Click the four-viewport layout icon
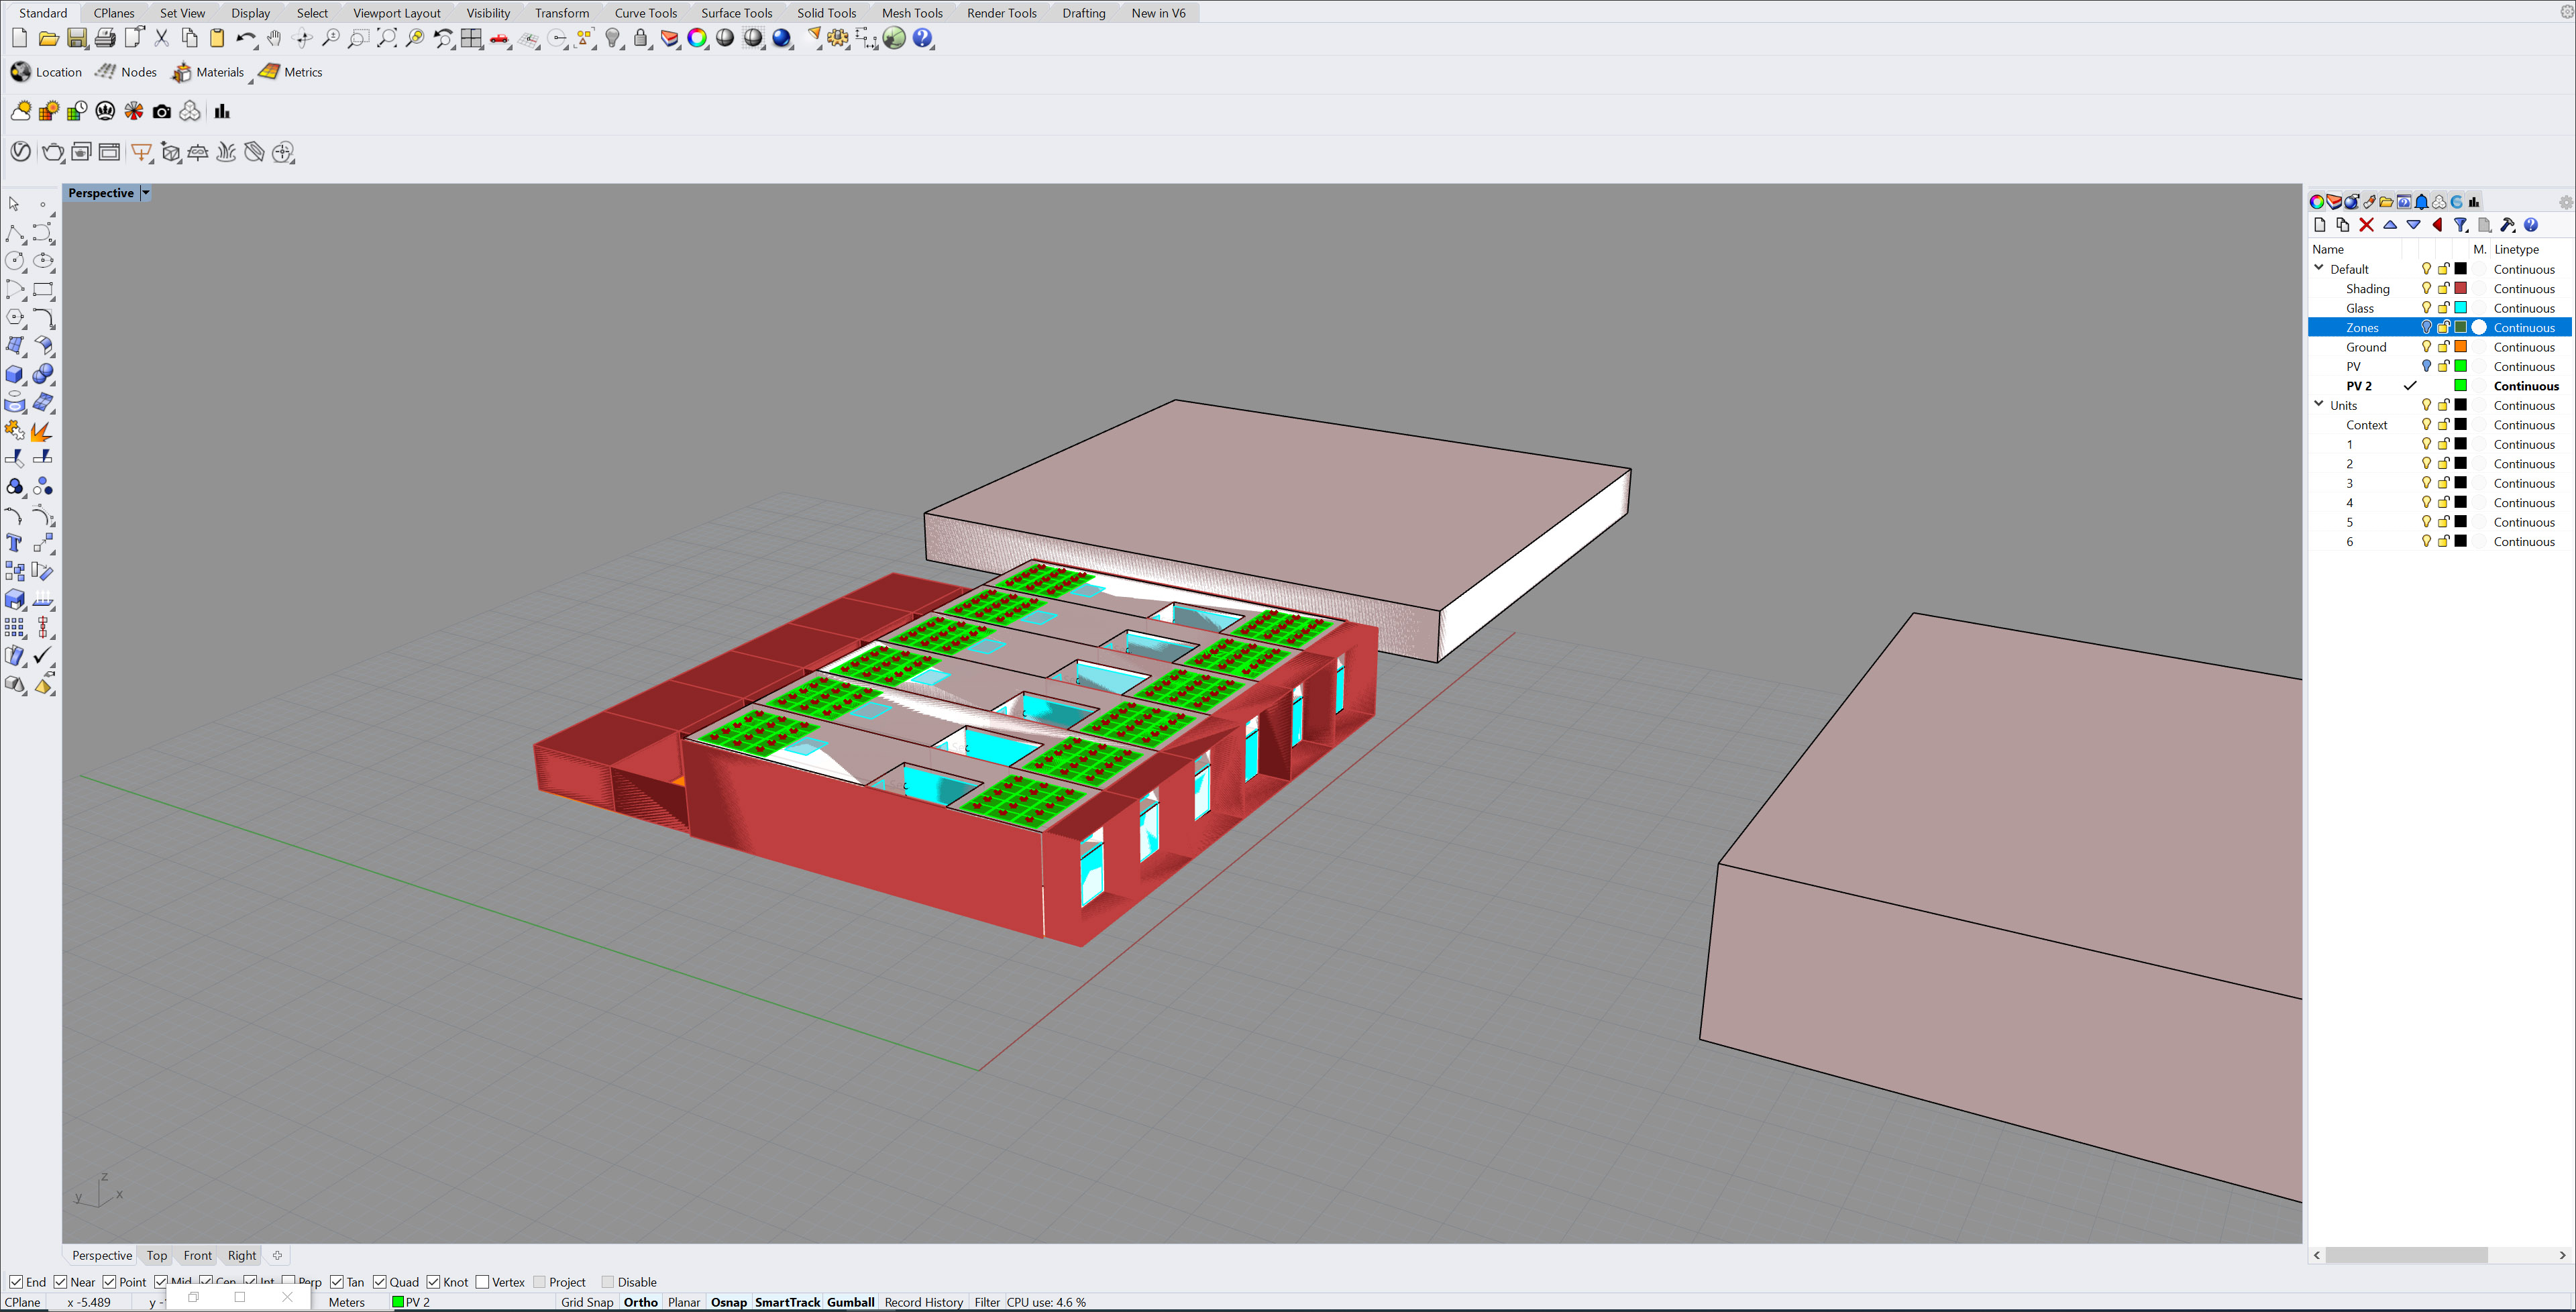This screenshot has height=1312, width=2576. (x=471, y=38)
